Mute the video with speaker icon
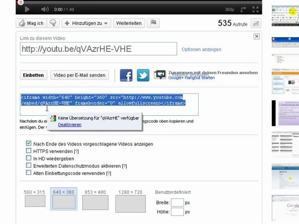The height and width of the screenshot is (224, 299). tap(44, 9)
